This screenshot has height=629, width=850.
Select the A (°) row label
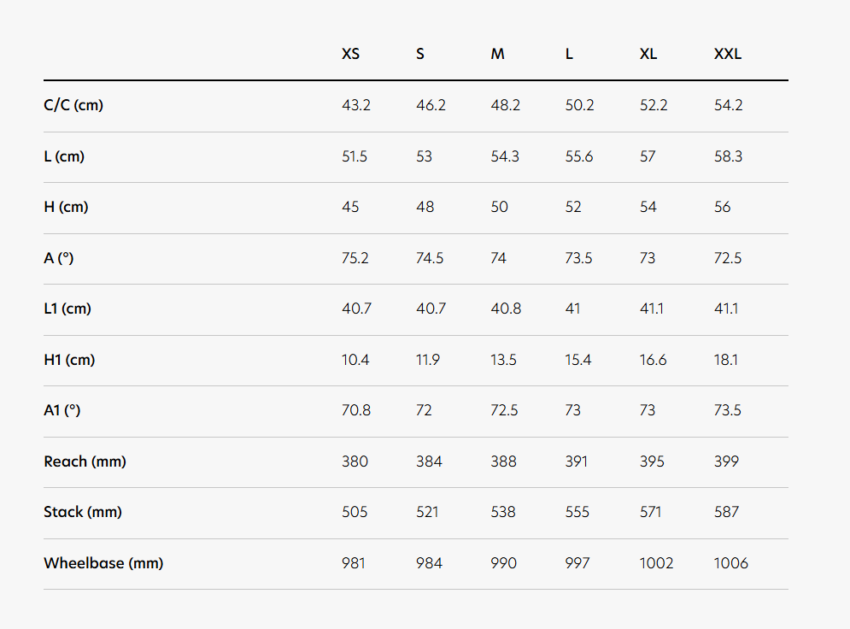(59, 257)
